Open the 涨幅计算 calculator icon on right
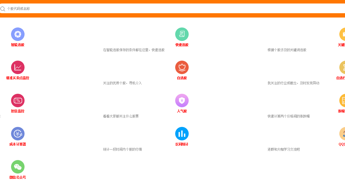Screen dimensions: 345x194 point(343,101)
